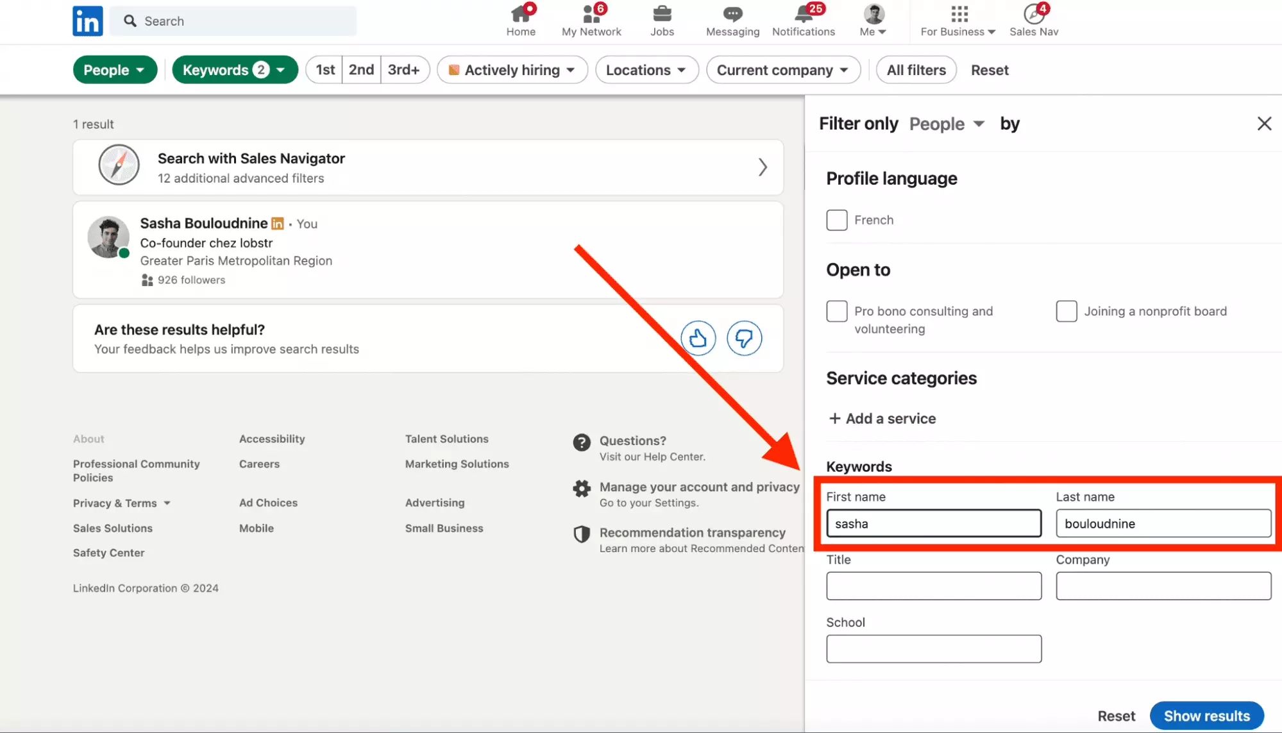Open the For Business menu

(x=958, y=21)
